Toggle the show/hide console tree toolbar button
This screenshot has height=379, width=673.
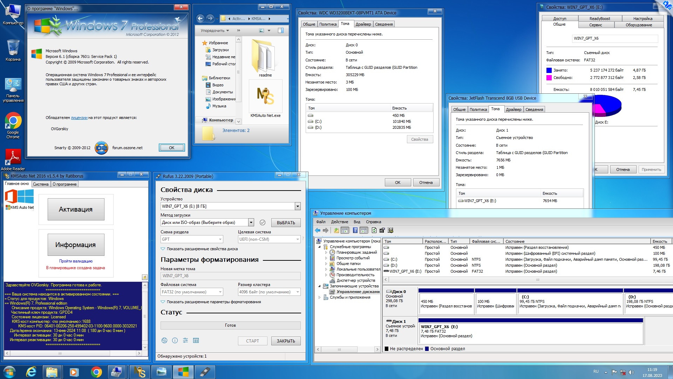point(345,231)
